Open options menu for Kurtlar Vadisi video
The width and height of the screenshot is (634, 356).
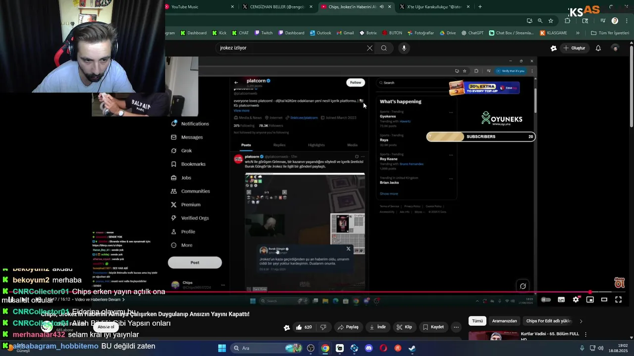coord(585,335)
